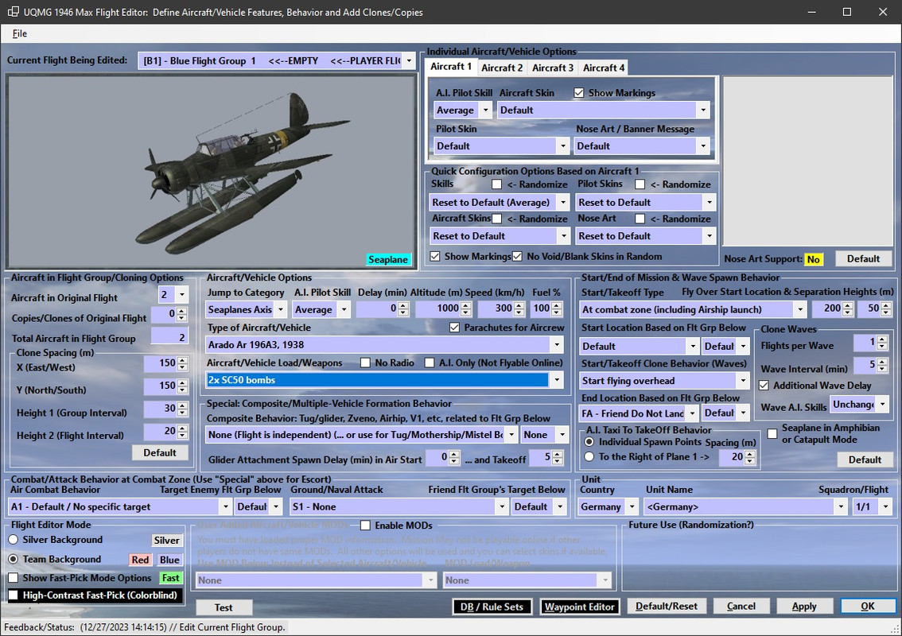The height and width of the screenshot is (636, 902).
Task: Toggle No Void/Blank Skins in Random
Action: (x=517, y=257)
